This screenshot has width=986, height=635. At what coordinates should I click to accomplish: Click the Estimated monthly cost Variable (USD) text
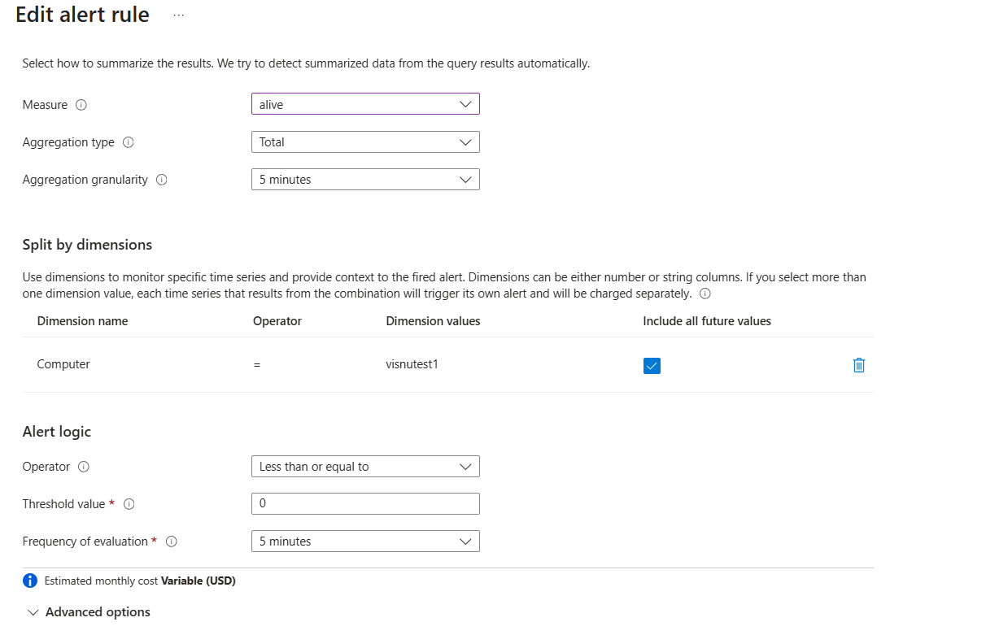[x=140, y=581]
